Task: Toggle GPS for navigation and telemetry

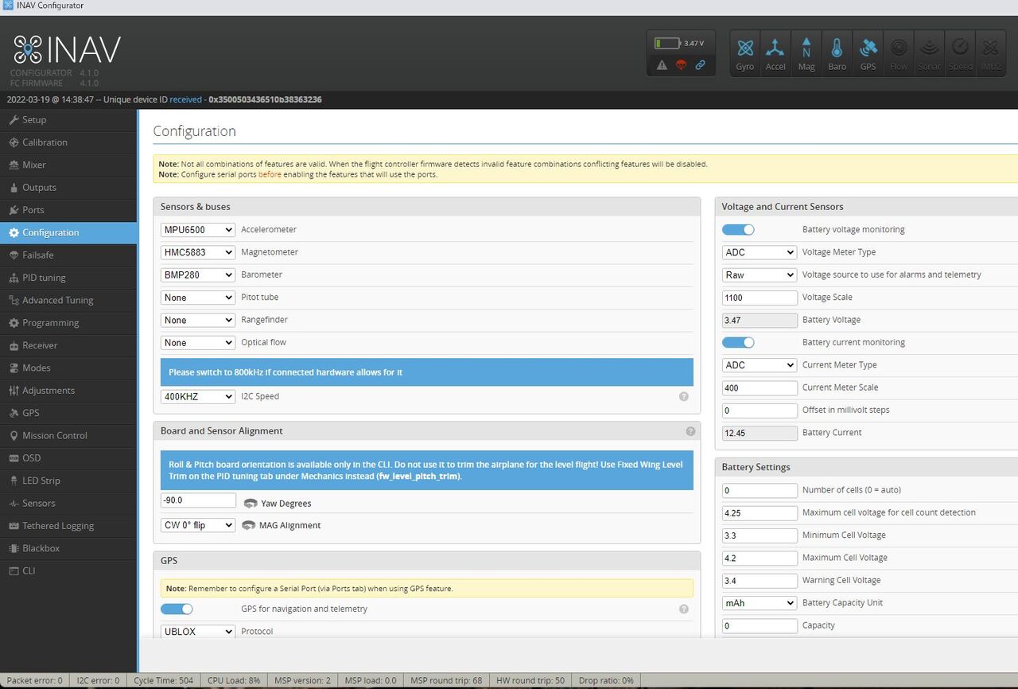Action: [177, 609]
